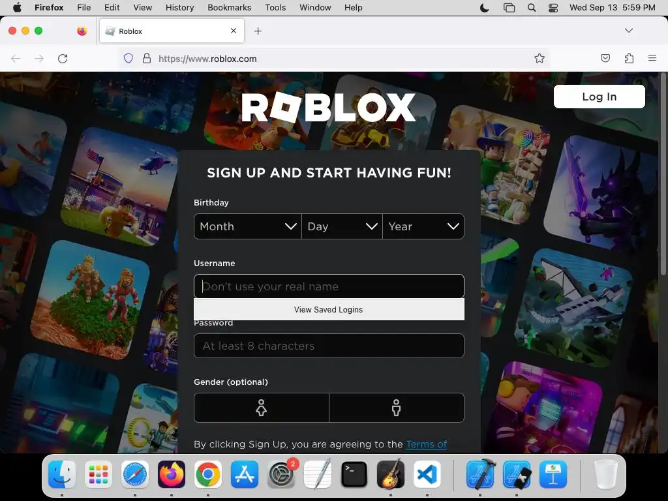This screenshot has width=668, height=501.
Task: Open Xcode from the Dock
Action: (x=480, y=474)
